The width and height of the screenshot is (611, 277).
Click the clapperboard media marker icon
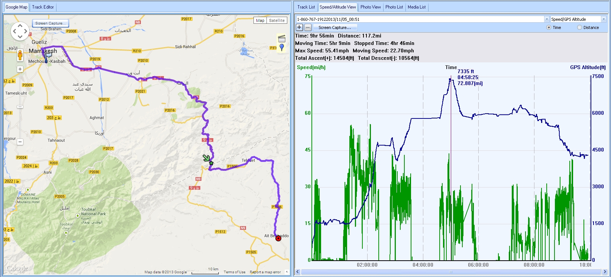282,39
